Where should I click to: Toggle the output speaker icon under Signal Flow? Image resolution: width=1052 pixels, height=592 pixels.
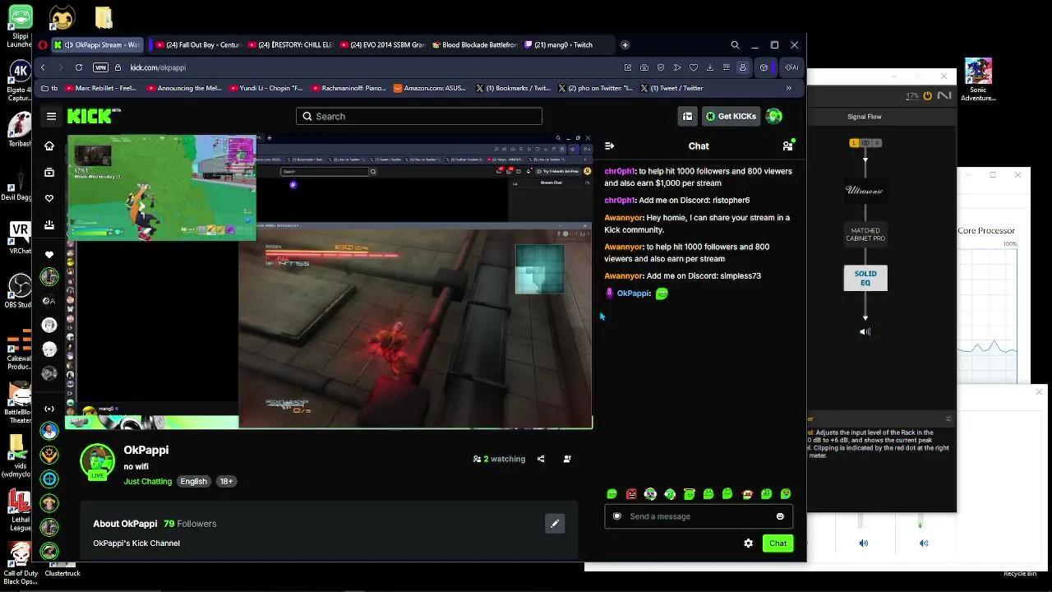click(x=865, y=332)
